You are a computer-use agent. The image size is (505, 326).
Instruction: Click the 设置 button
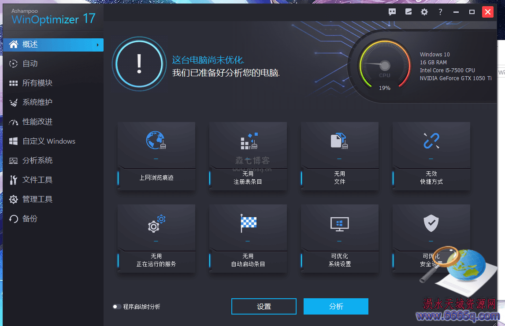point(264,306)
